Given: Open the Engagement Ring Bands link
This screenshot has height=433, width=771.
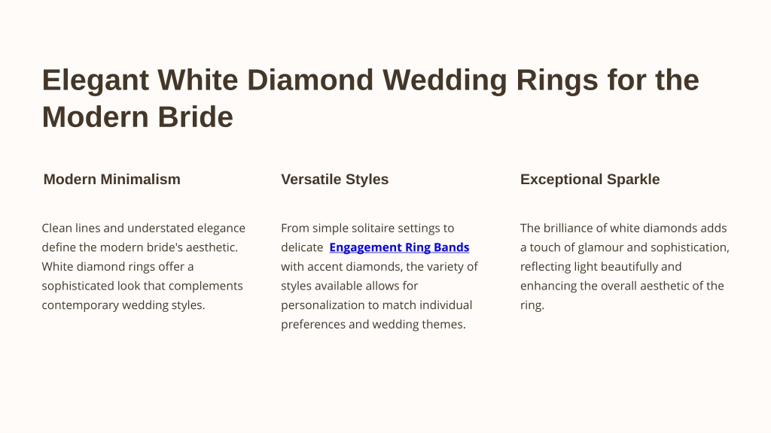Looking at the screenshot, I should coord(399,247).
